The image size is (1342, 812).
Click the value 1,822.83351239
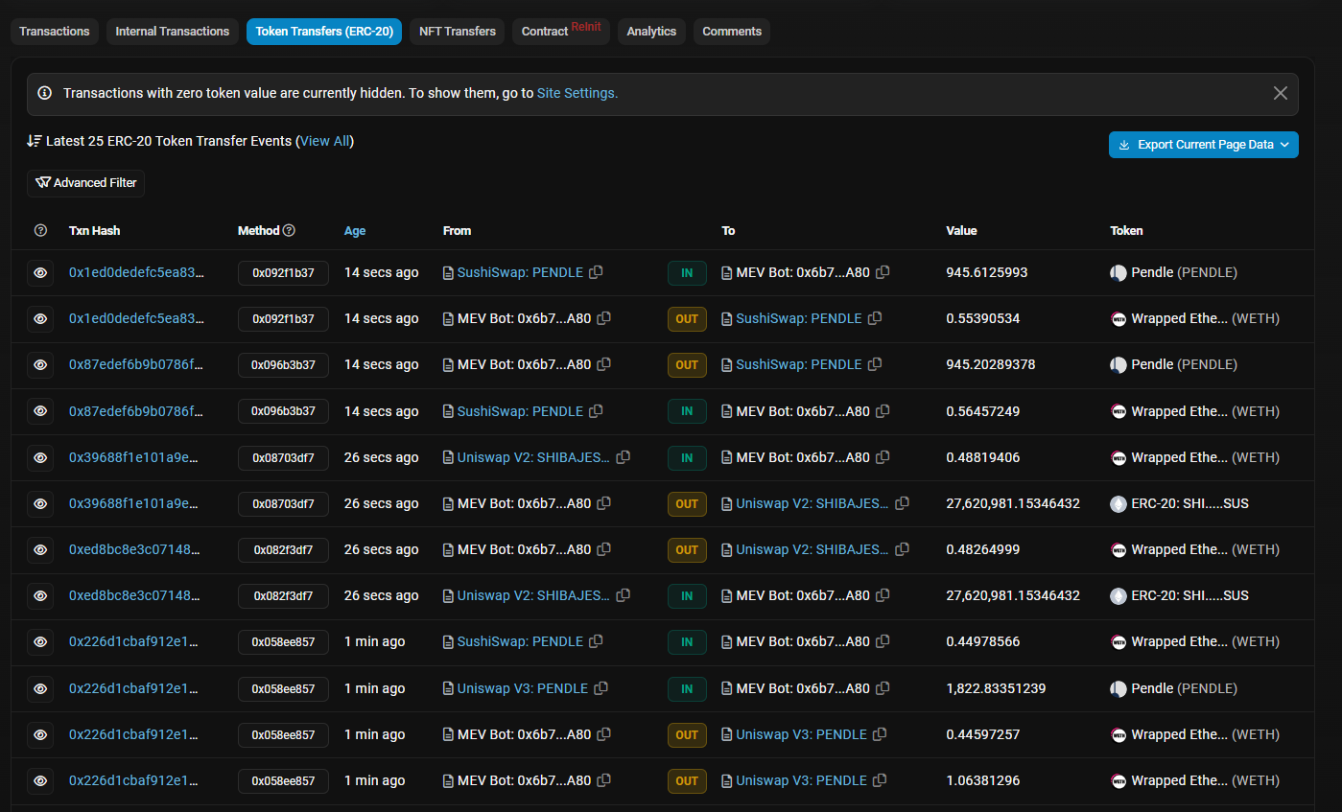click(x=996, y=688)
